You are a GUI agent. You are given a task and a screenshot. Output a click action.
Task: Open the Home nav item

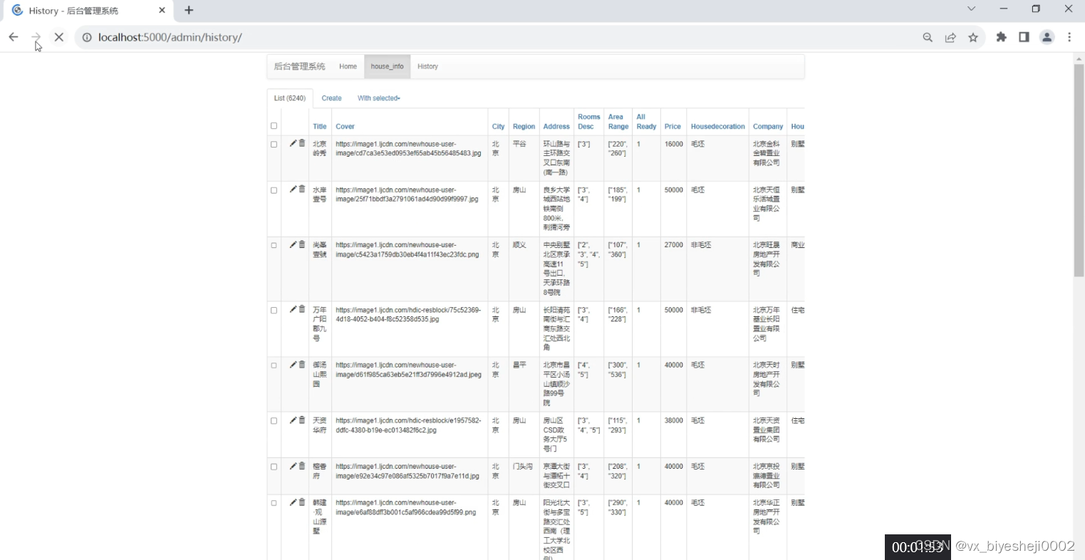348,66
